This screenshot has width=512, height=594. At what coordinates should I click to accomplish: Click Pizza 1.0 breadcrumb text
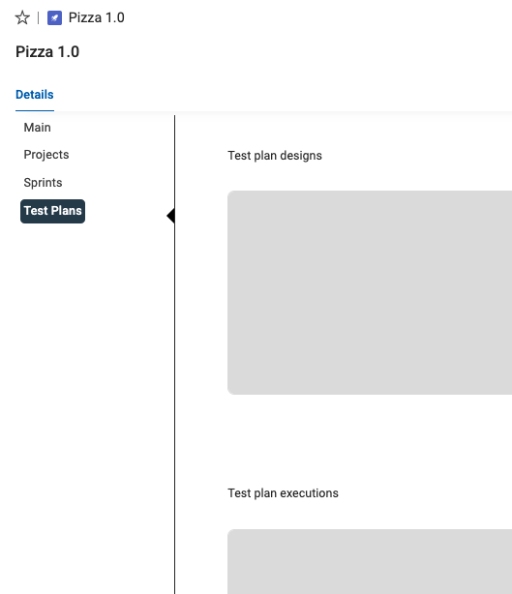(x=96, y=17)
